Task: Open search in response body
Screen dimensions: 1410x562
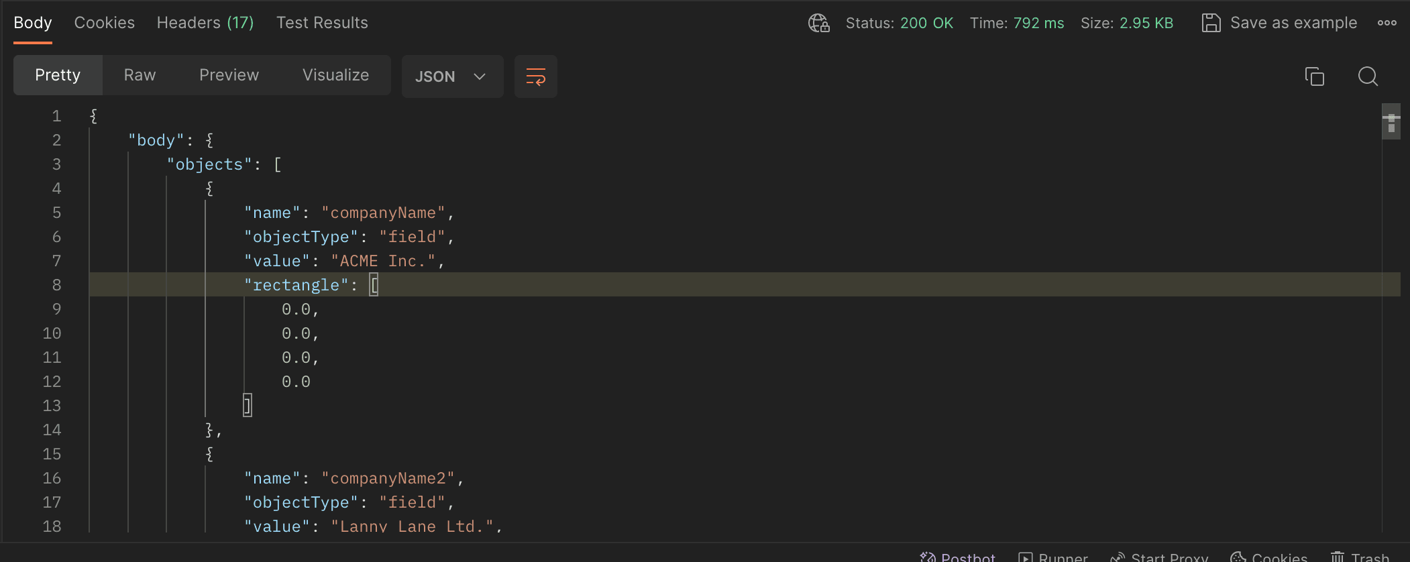Action: point(1368,76)
